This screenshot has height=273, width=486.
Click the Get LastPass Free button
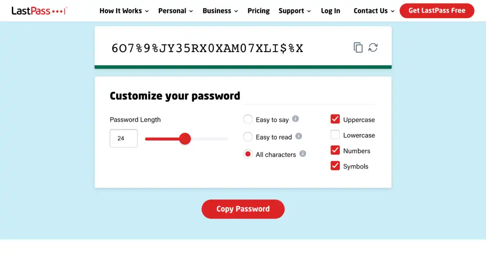[x=437, y=10]
